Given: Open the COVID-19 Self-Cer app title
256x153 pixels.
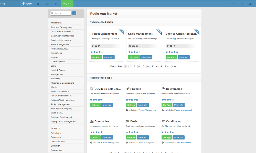Looking at the screenshot, I should pyautogui.click(x=108, y=89).
